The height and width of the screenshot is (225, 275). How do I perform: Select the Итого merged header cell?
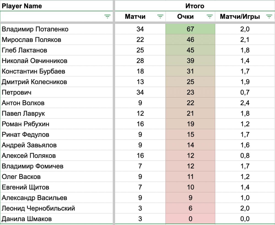(195, 6)
